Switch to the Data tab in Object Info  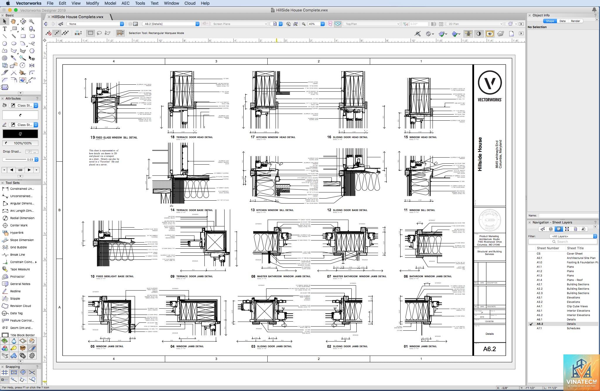[563, 21]
